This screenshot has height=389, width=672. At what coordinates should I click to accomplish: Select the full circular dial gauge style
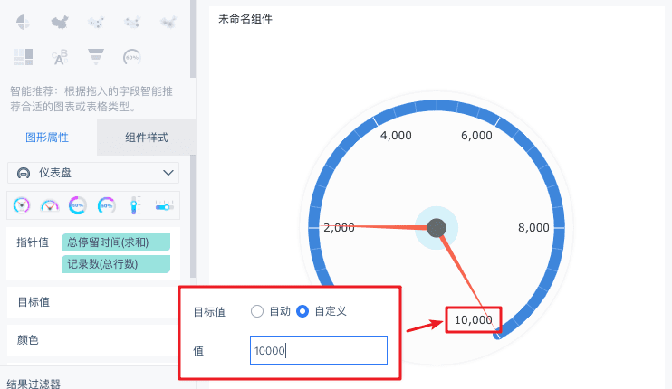[x=22, y=205]
